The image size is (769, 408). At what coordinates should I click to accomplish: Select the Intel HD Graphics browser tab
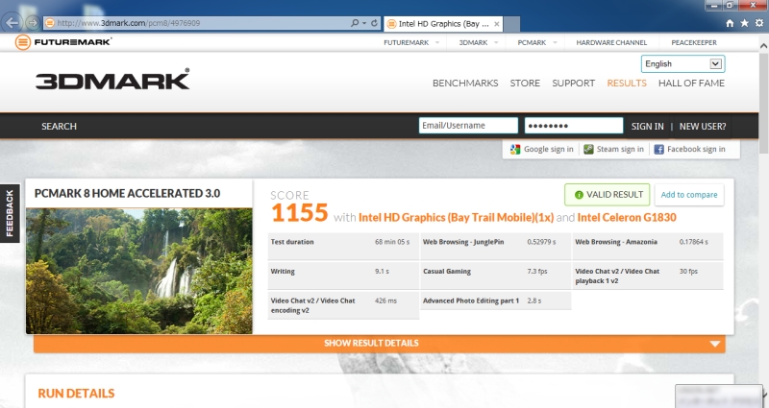443,23
